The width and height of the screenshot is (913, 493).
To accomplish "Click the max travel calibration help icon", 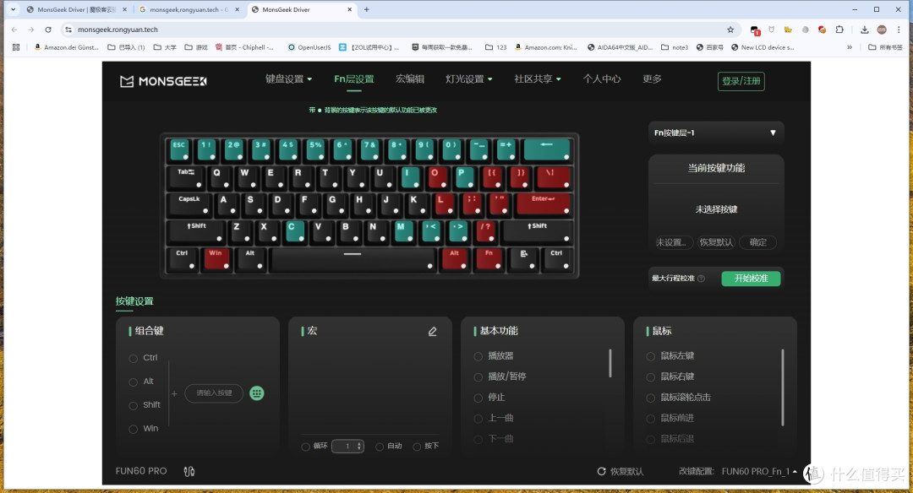I will coord(701,279).
